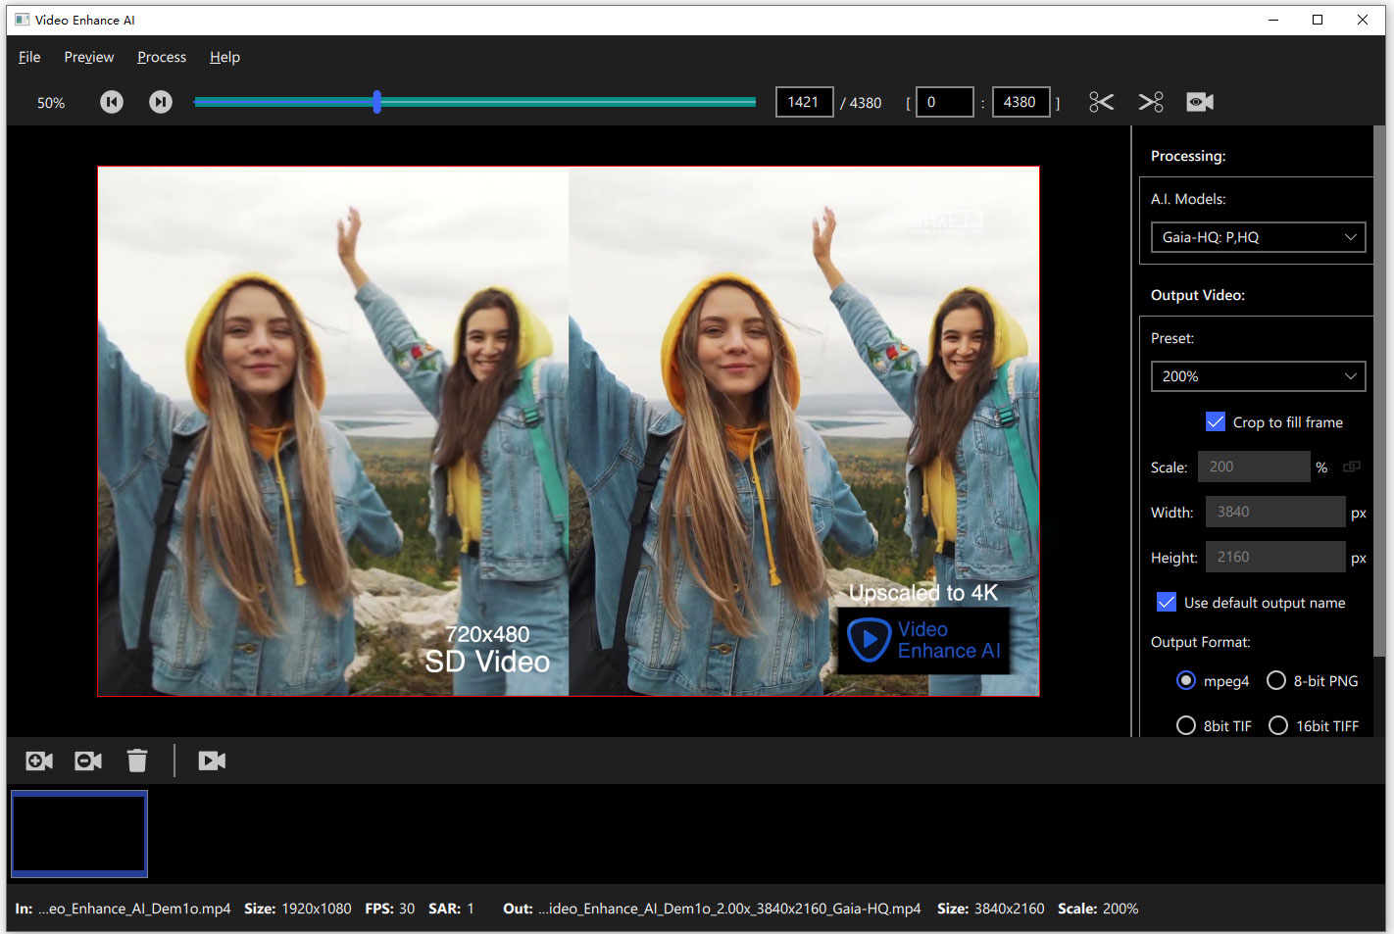Click the output file name in status bar

click(729, 909)
